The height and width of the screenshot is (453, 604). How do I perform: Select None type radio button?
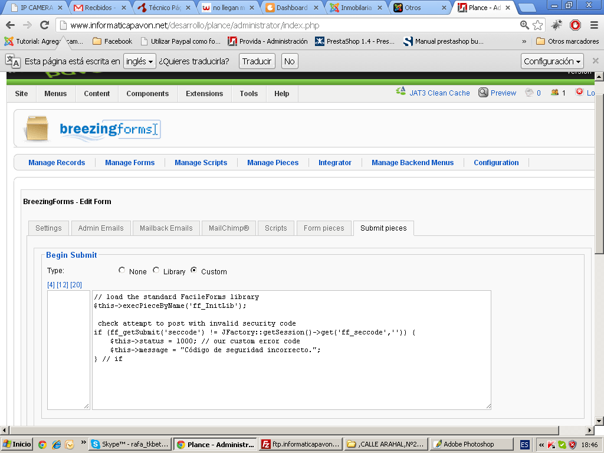(122, 270)
